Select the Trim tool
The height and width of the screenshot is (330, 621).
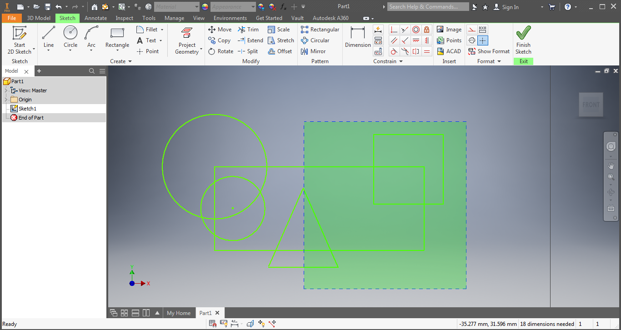[x=249, y=29]
